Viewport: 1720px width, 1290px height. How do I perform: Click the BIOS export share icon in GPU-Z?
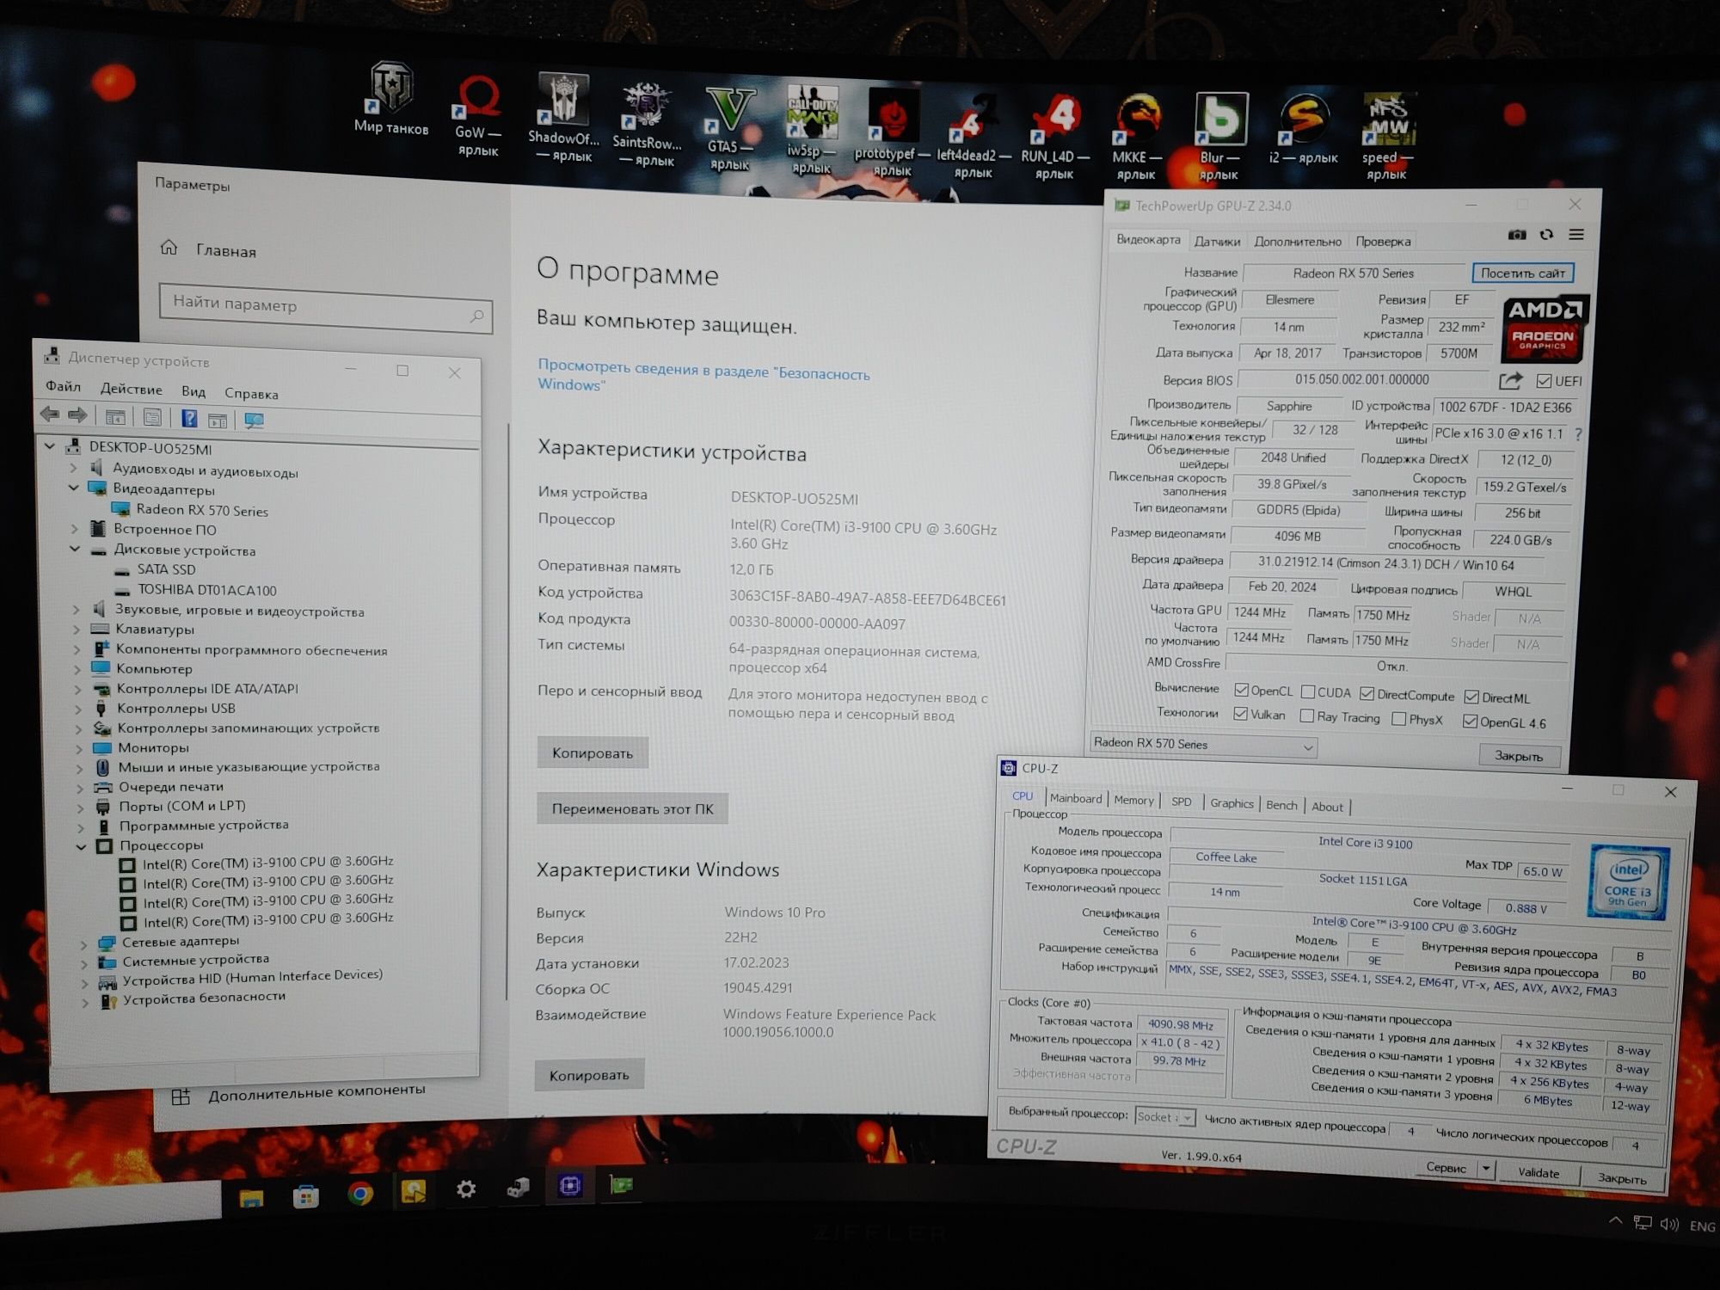[1511, 380]
